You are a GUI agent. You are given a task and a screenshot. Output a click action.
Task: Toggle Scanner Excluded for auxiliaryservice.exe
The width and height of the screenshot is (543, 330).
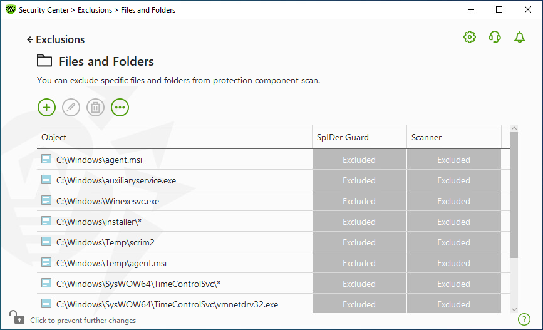(x=454, y=180)
